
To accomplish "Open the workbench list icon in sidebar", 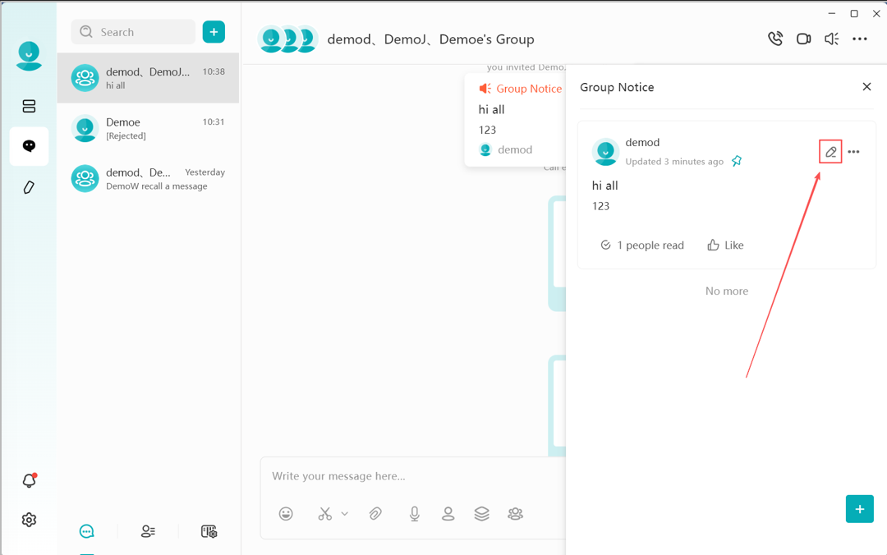I will pos(29,106).
